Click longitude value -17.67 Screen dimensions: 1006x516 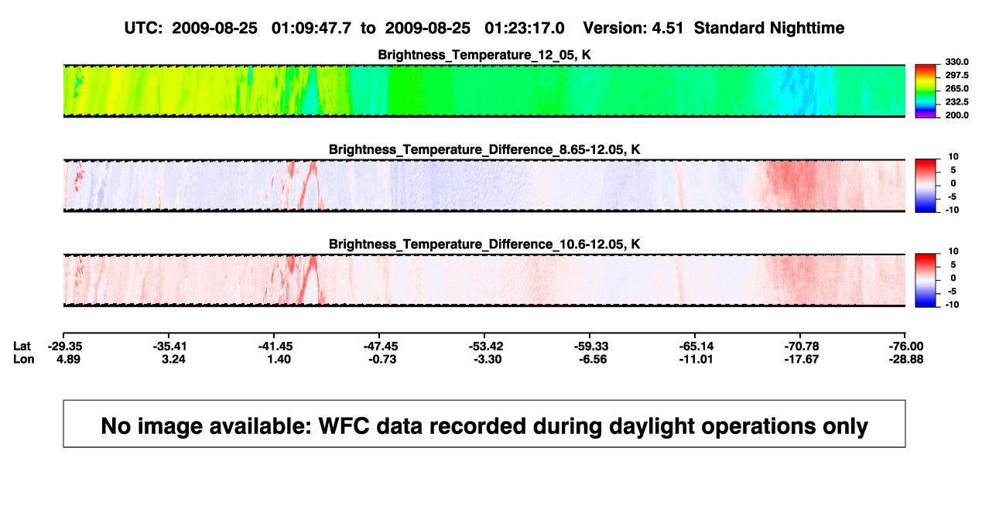coord(802,359)
